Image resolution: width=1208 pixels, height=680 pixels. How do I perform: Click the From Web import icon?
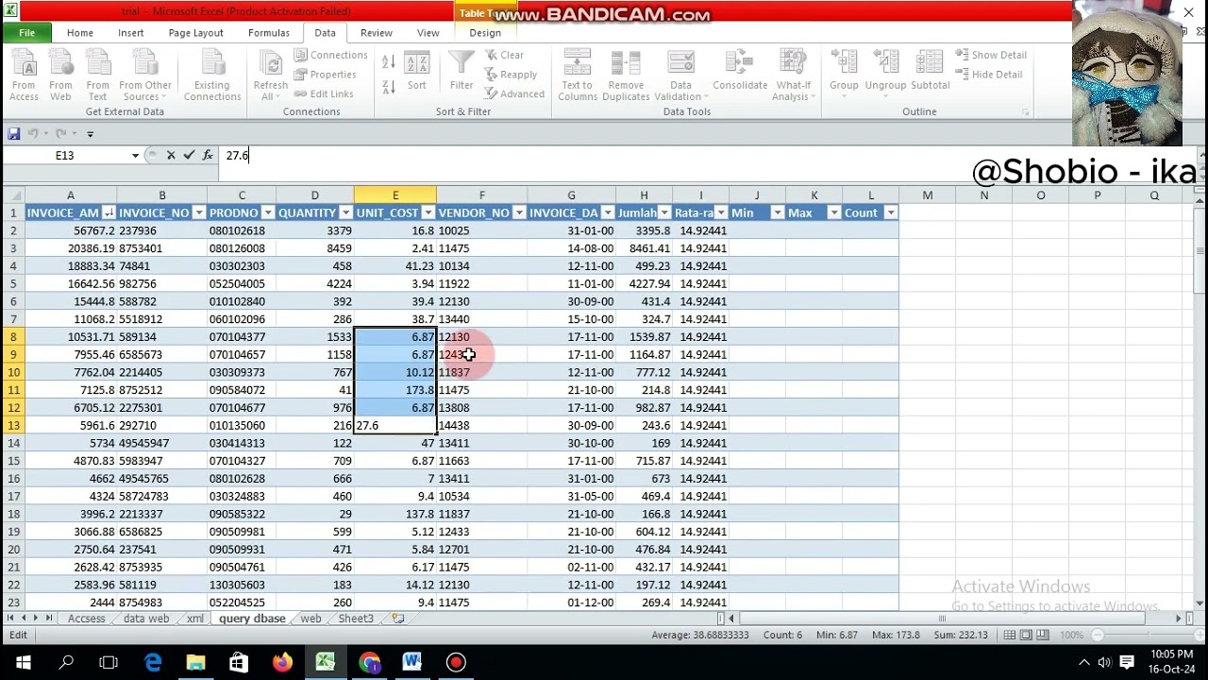60,75
